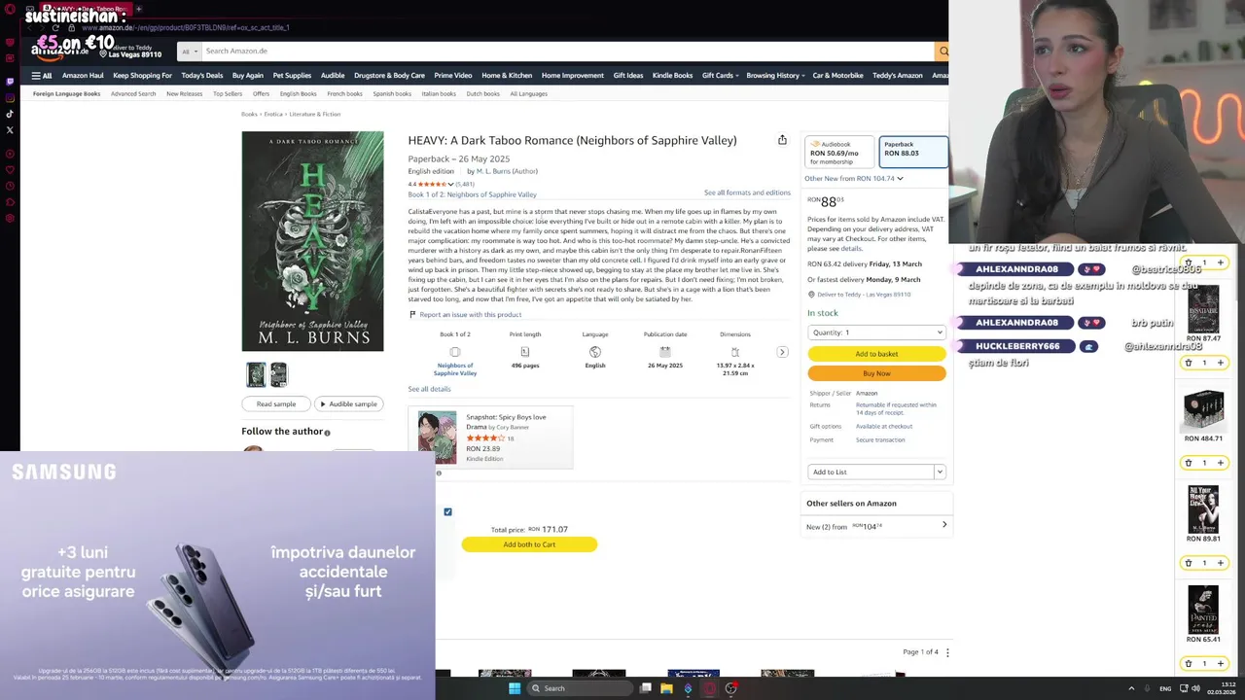Open Windows Start button

point(515,688)
